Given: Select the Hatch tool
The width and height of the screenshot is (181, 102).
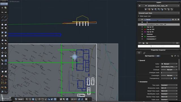Looking at the screenshot, I should coord(6,25).
